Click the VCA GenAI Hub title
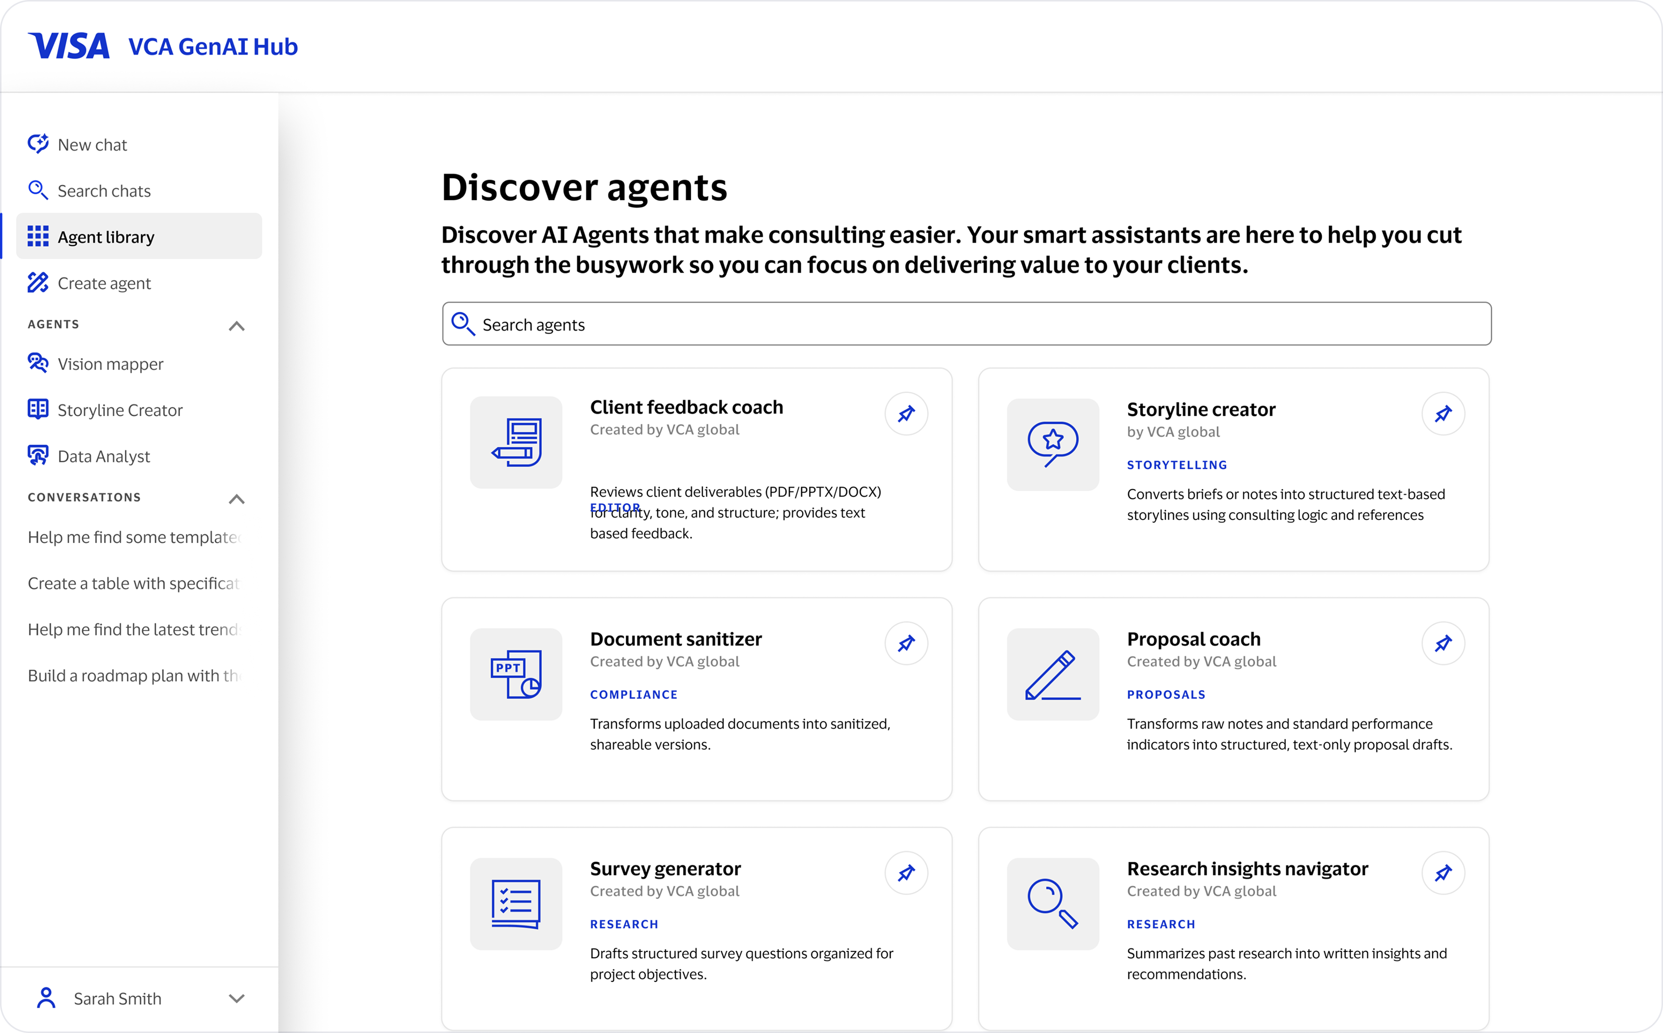 point(213,46)
